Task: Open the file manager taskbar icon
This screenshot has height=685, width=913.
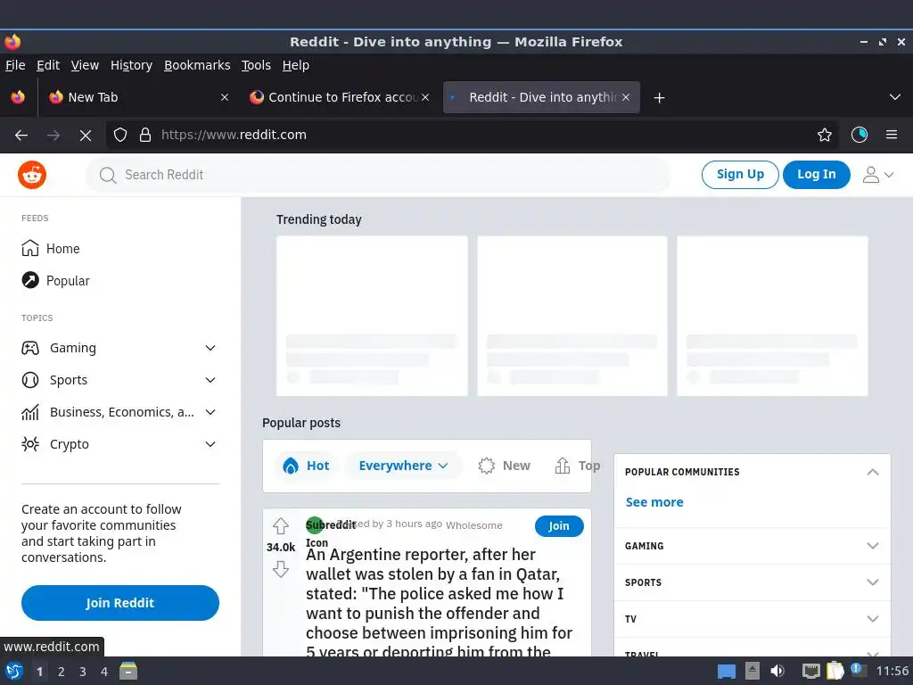Action: click(128, 671)
